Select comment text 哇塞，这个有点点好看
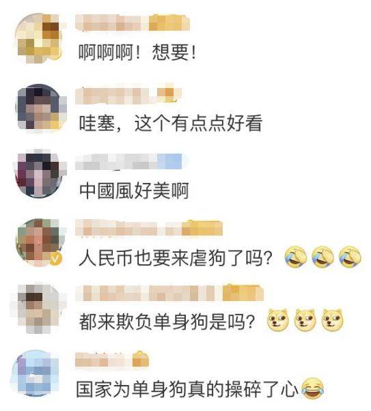The image size is (371, 411). [x=171, y=123]
